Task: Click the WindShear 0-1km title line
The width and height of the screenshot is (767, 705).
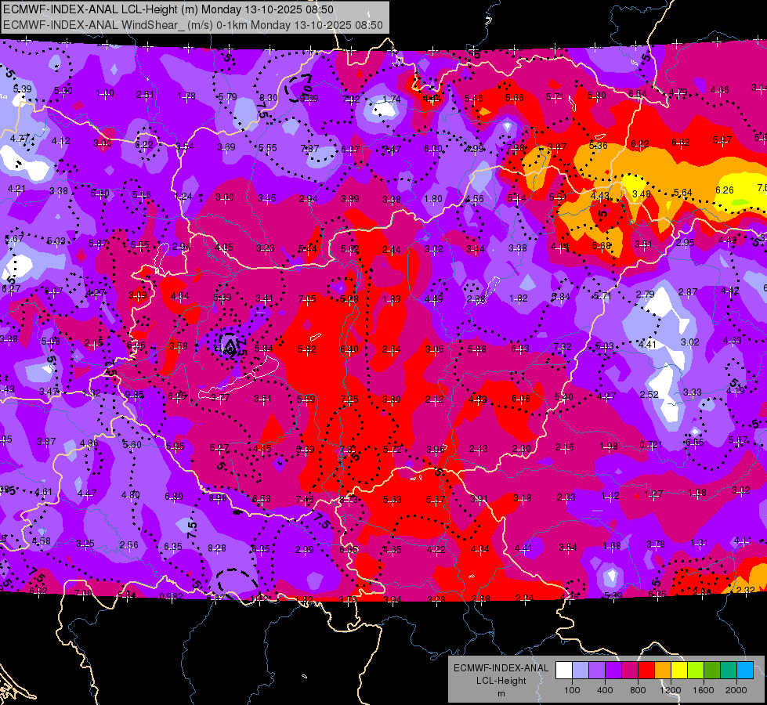Action: [x=193, y=24]
